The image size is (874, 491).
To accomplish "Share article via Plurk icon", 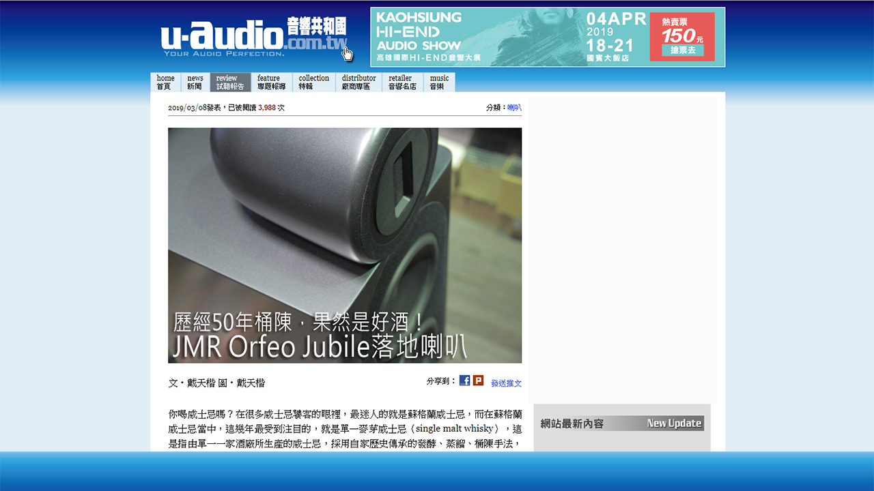I will click(478, 381).
